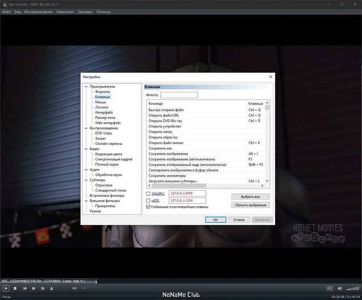Mute audio with the speaker icon
The image size is (362, 300).
tap(340, 288)
